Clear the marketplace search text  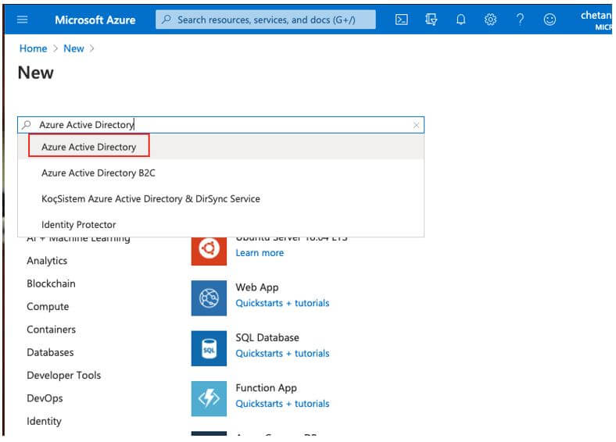[416, 125]
